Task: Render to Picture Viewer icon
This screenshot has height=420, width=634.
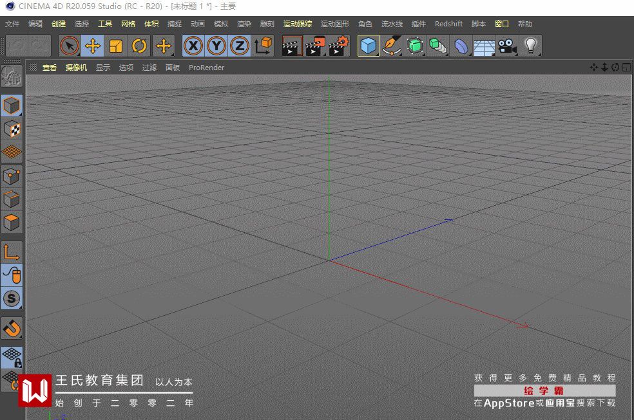Action: [315, 46]
